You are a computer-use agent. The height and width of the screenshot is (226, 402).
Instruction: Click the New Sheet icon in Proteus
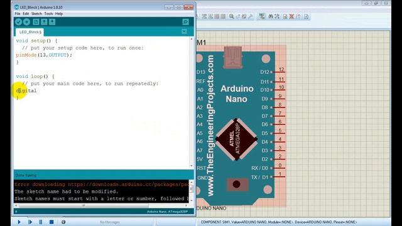[x=285, y=17]
